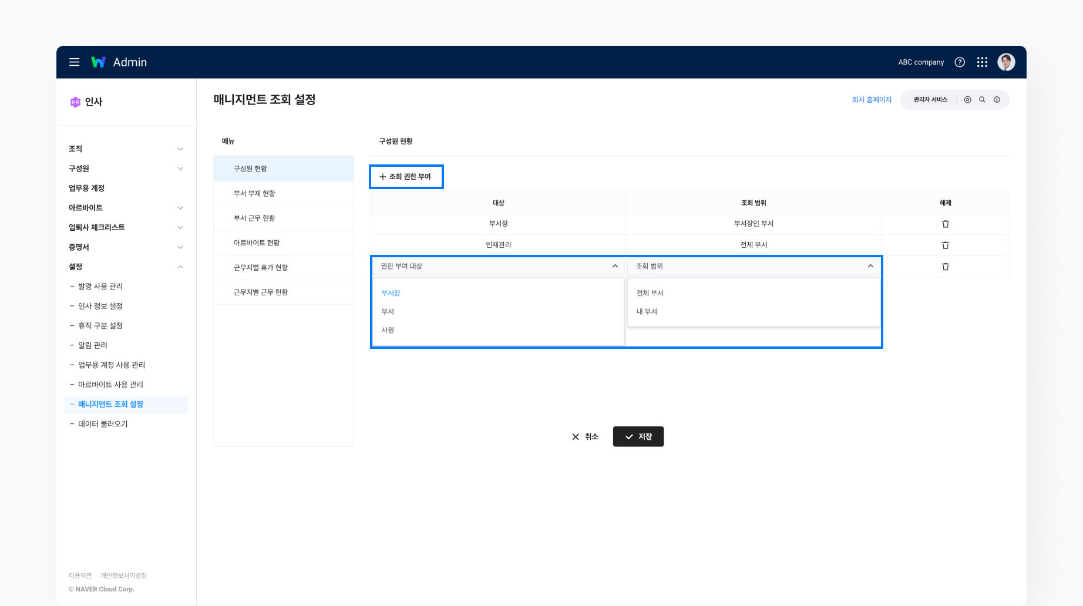The width and height of the screenshot is (1083, 606).
Task: Open the hamburger navigation menu
Action: click(74, 62)
